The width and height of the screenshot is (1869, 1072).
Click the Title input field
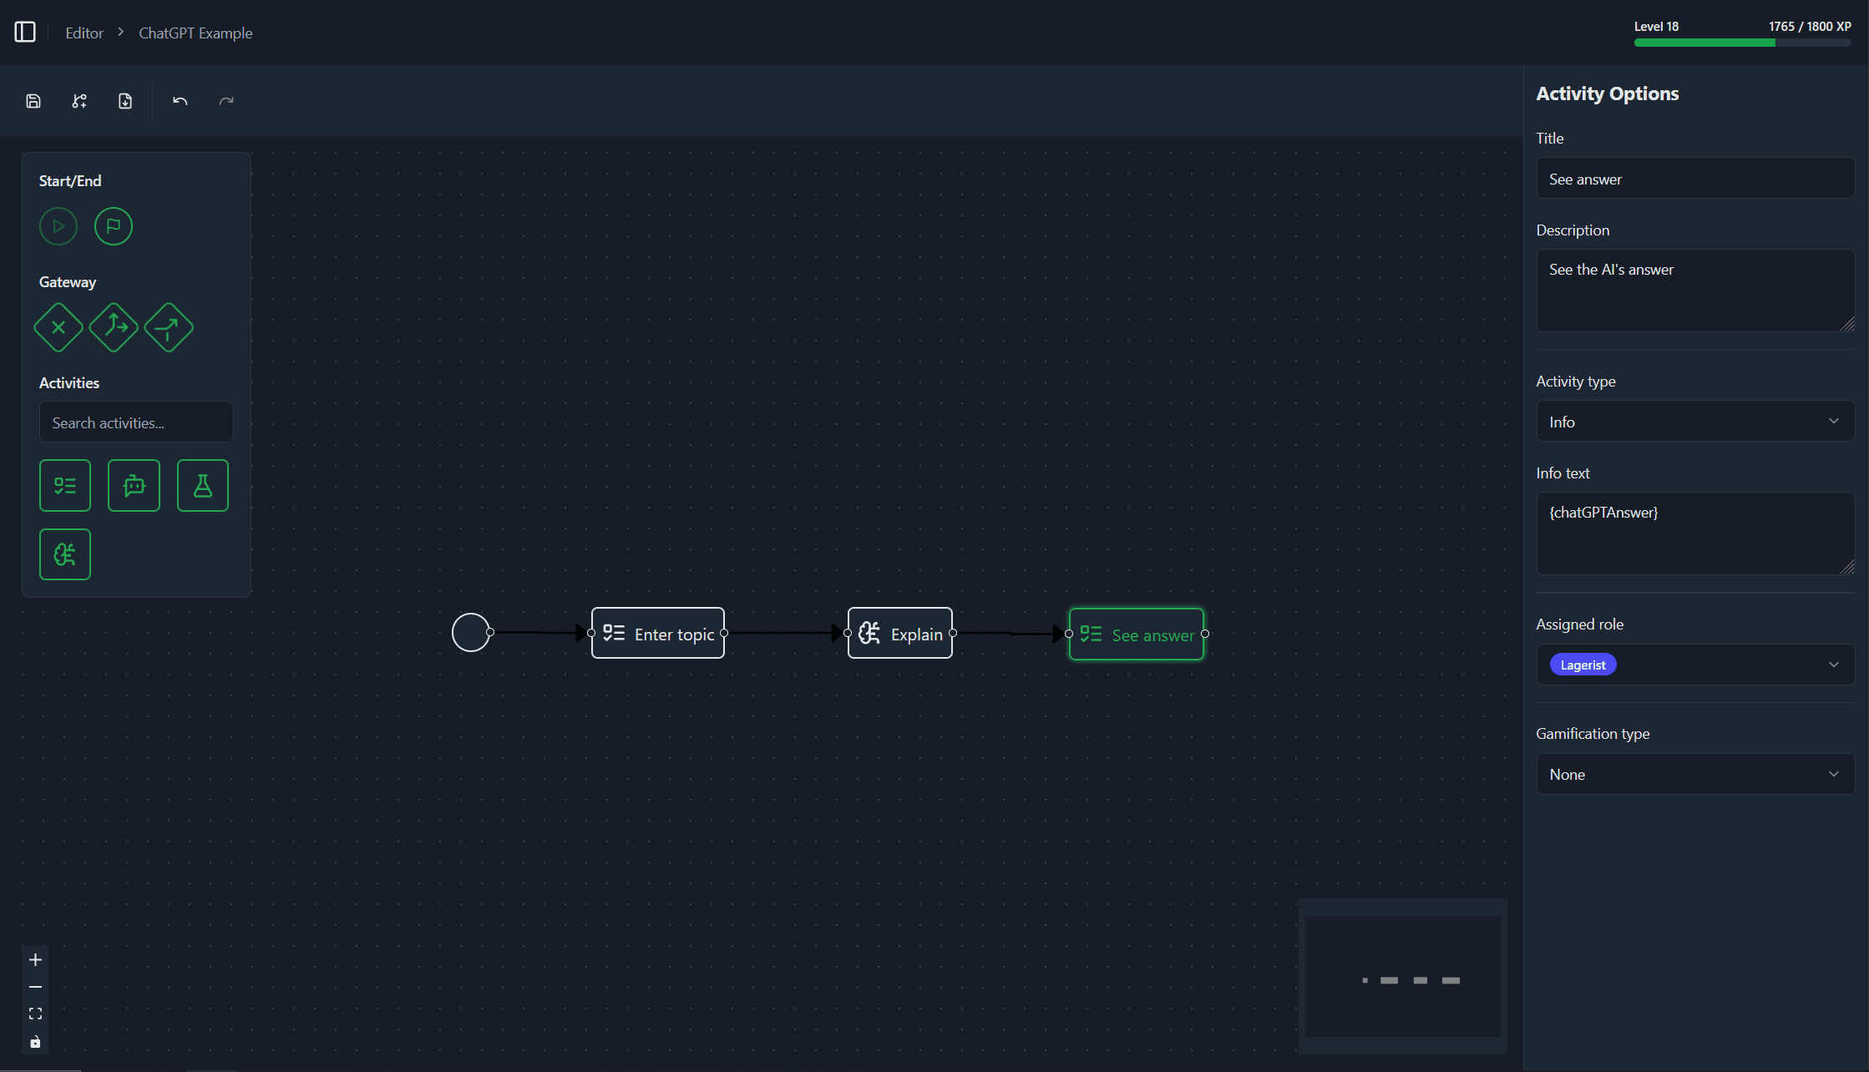pyautogui.click(x=1695, y=179)
